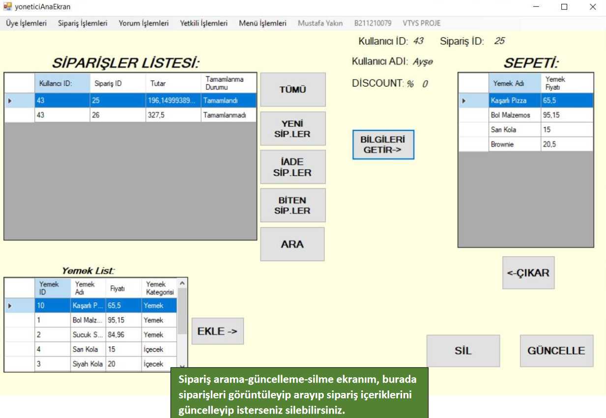Show completed orders with BİTEN SİP.LER
606x418 pixels.
[x=292, y=206]
